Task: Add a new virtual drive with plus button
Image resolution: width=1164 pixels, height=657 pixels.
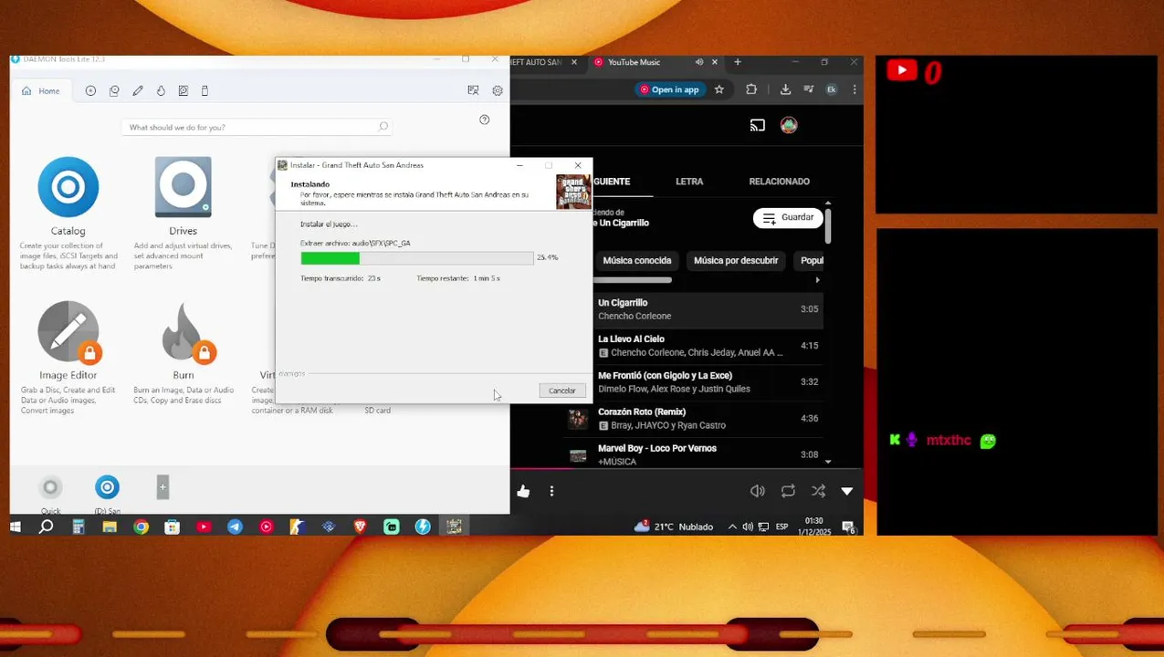Action: pos(163,487)
